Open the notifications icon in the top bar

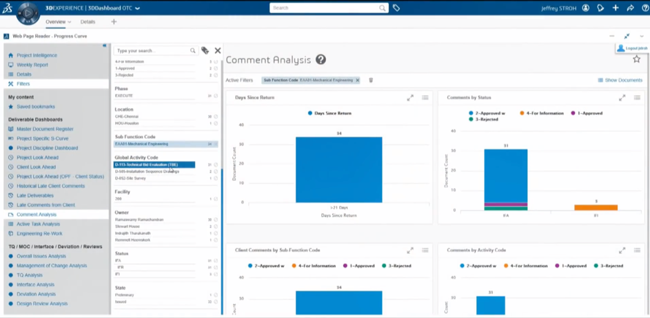pyautogui.click(x=600, y=8)
